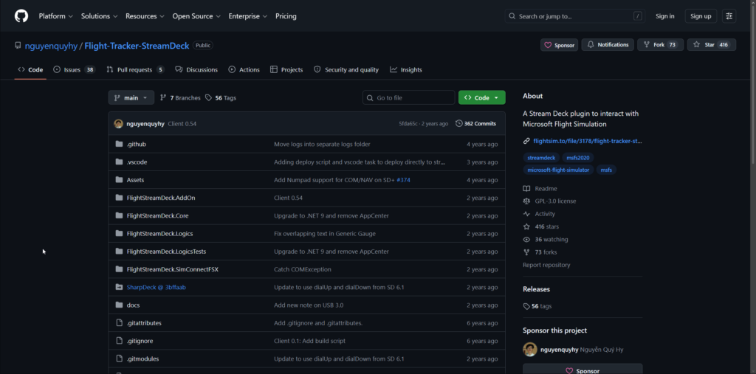This screenshot has width=756, height=374.
Task: Switch to the Issues tab
Action: 74,69
